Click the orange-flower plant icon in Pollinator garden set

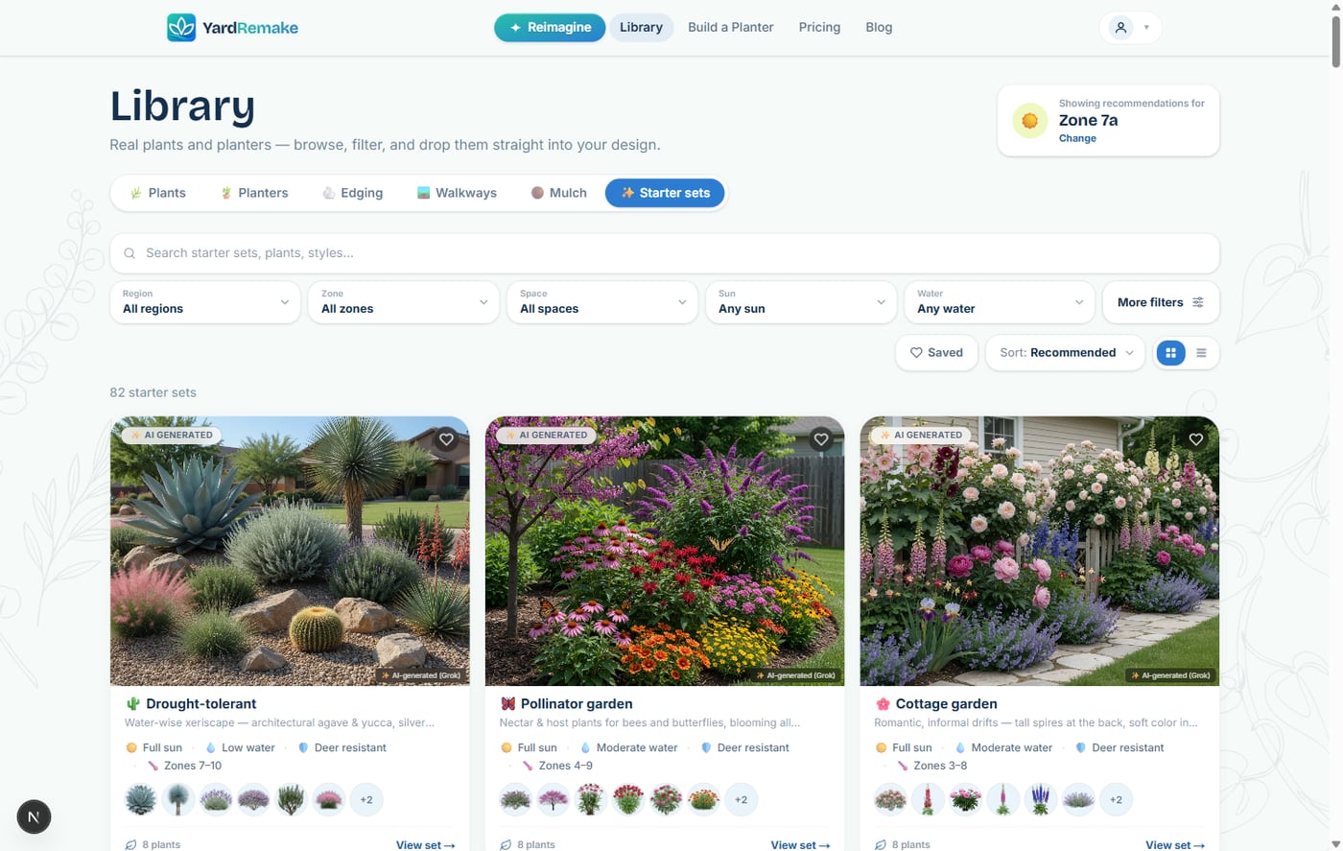click(x=704, y=799)
